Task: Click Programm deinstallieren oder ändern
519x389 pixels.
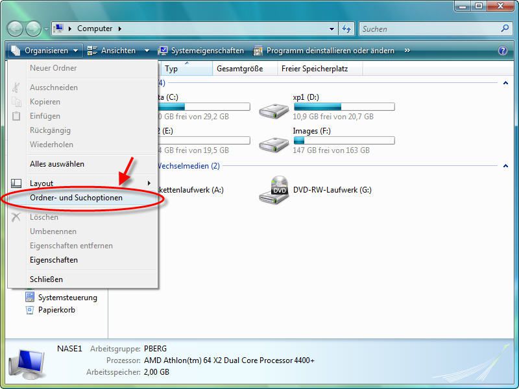Action: 324,51
